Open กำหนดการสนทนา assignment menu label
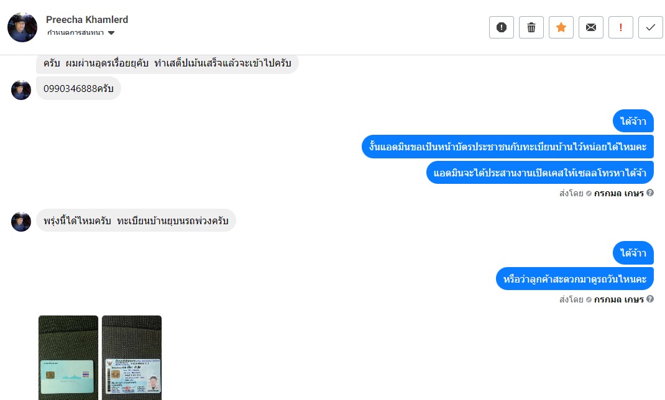 (x=75, y=33)
